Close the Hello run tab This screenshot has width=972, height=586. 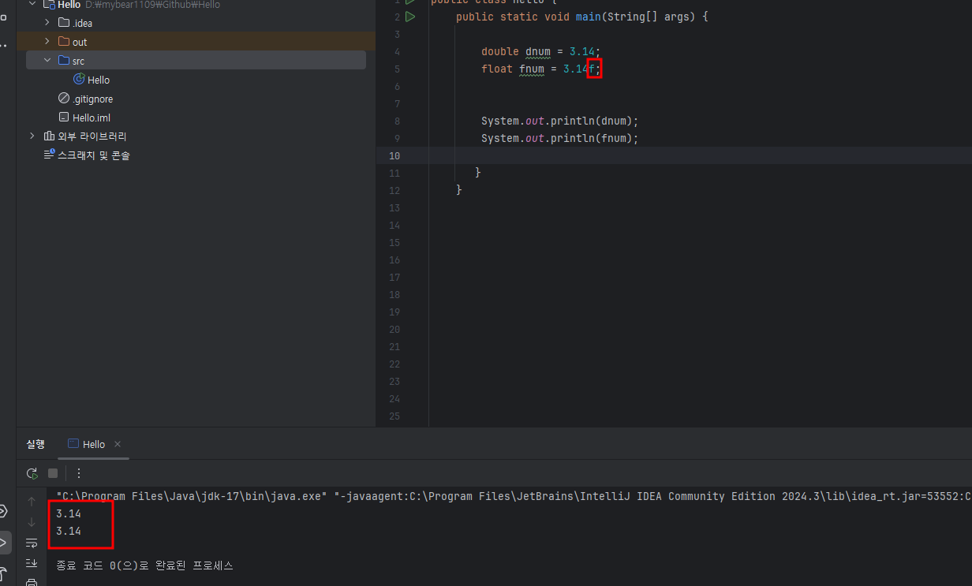(x=118, y=444)
